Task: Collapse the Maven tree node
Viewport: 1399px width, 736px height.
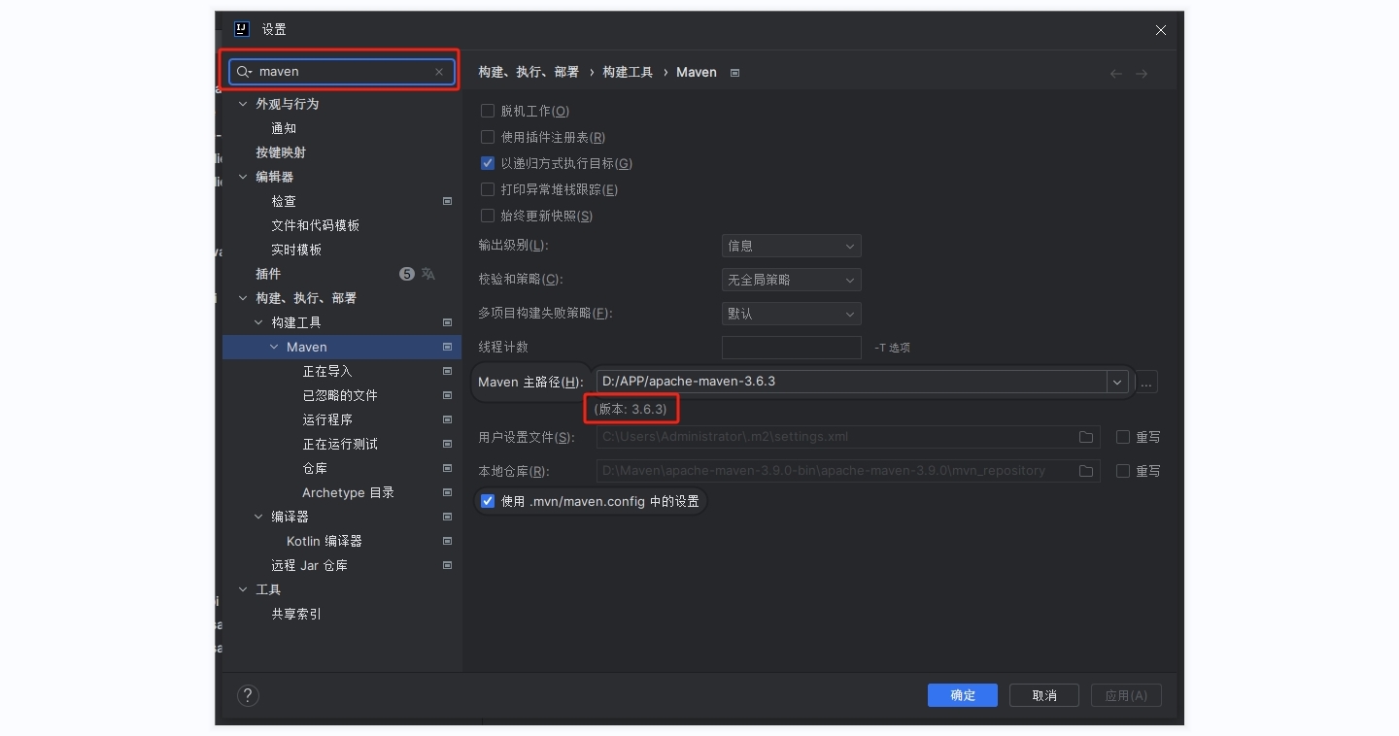Action: coord(274,347)
